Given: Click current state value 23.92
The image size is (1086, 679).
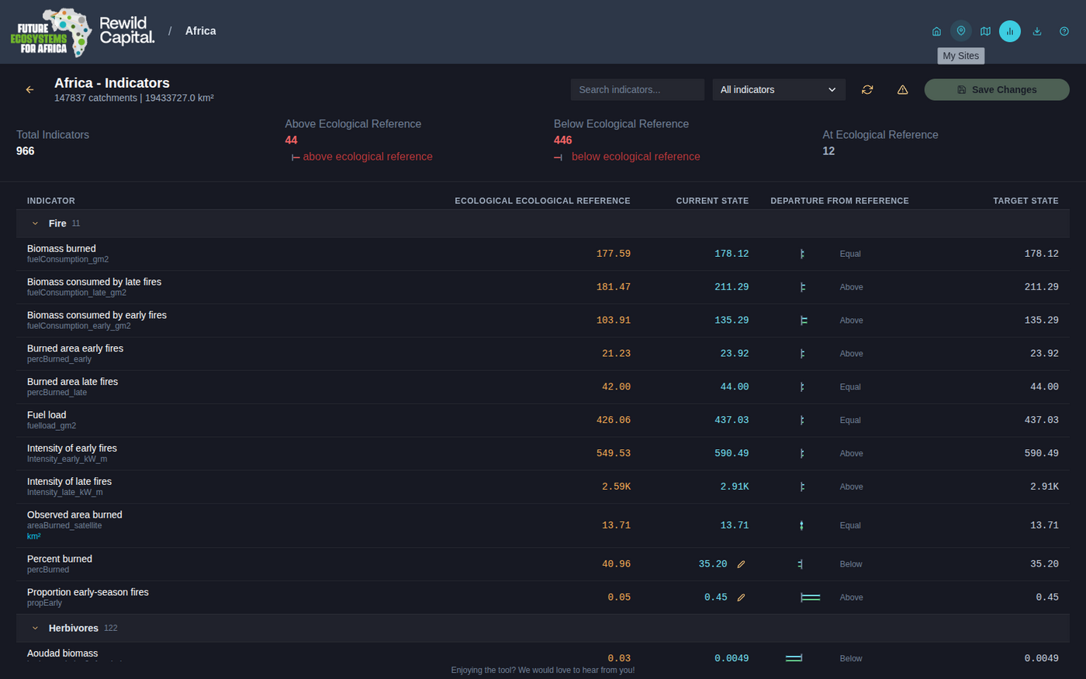Looking at the screenshot, I should pyautogui.click(x=734, y=354).
